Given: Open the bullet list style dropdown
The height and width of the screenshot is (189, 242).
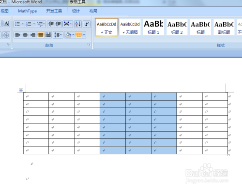Looking at the screenshot, I should 23,24.
